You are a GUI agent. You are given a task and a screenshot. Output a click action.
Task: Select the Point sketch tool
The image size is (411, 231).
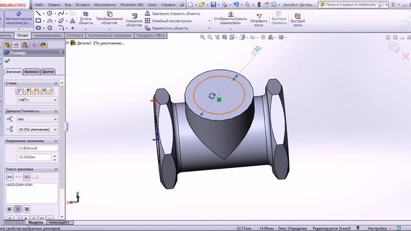73,28
